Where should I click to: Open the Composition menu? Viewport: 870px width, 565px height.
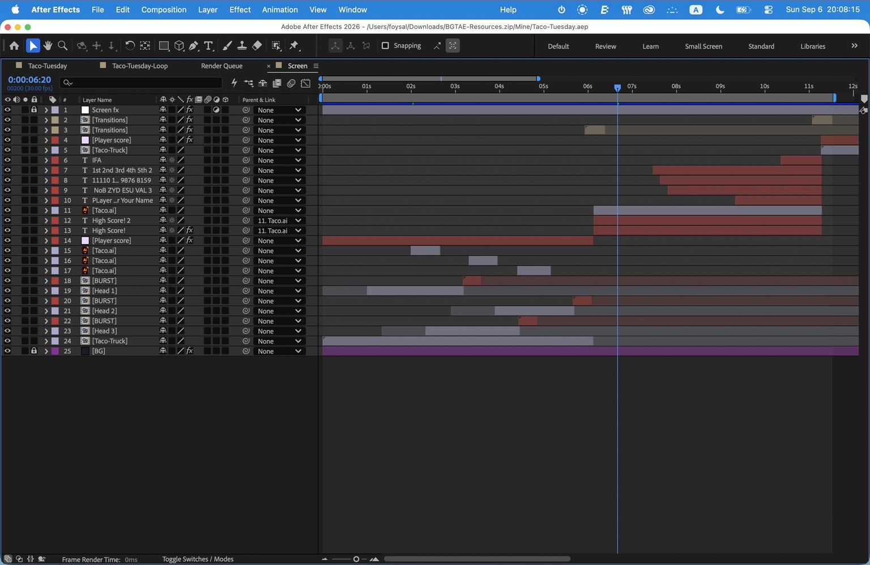pyautogui.click(x=164, y=10)
